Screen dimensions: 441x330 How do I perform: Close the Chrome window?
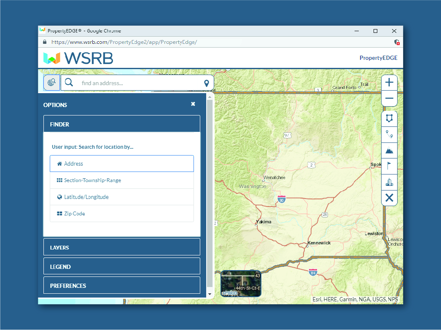point(394,31)
